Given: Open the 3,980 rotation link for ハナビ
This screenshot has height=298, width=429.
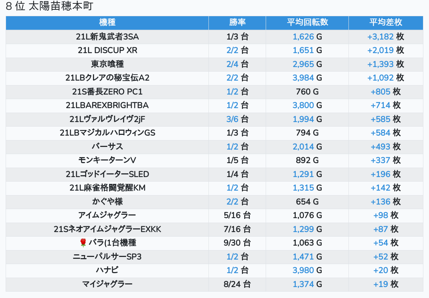Looking at the screenshot, I should click(x=303, y=270).
